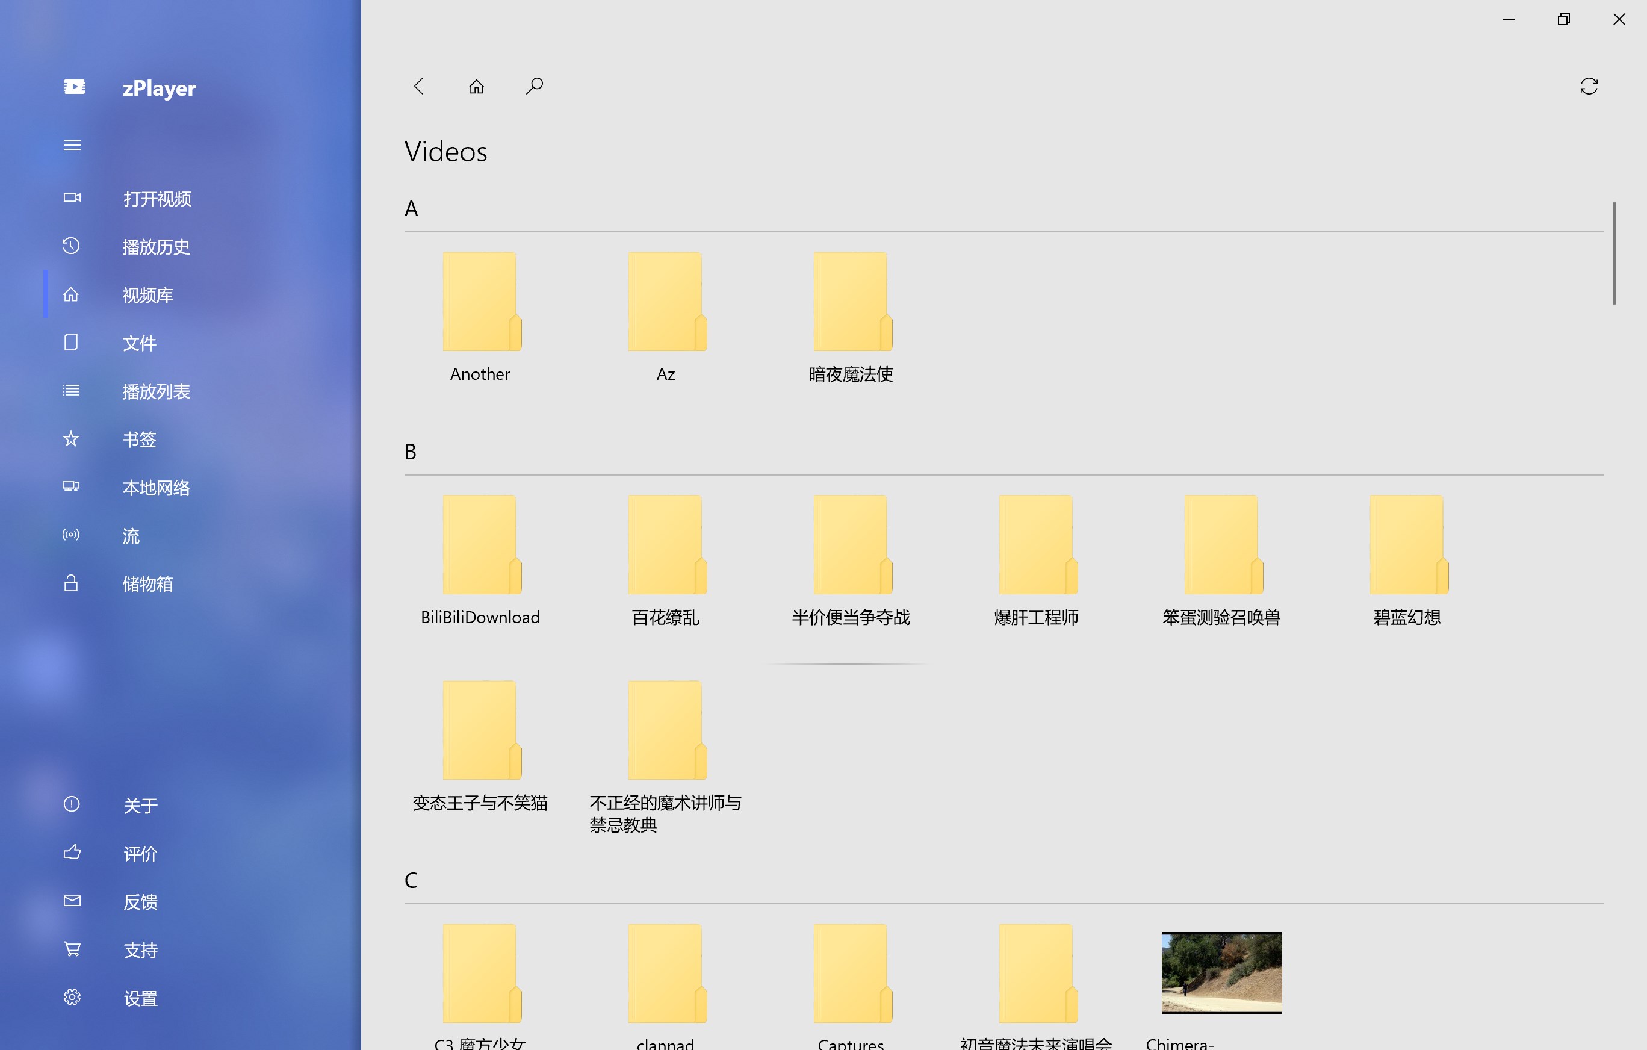Image resolution: width=1647 pixels, height=1050 pixels.
Task: Open the search function
Action: (534, 85)
